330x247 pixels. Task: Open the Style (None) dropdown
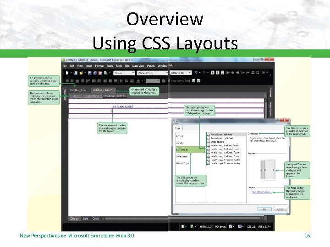pos(124,73)
